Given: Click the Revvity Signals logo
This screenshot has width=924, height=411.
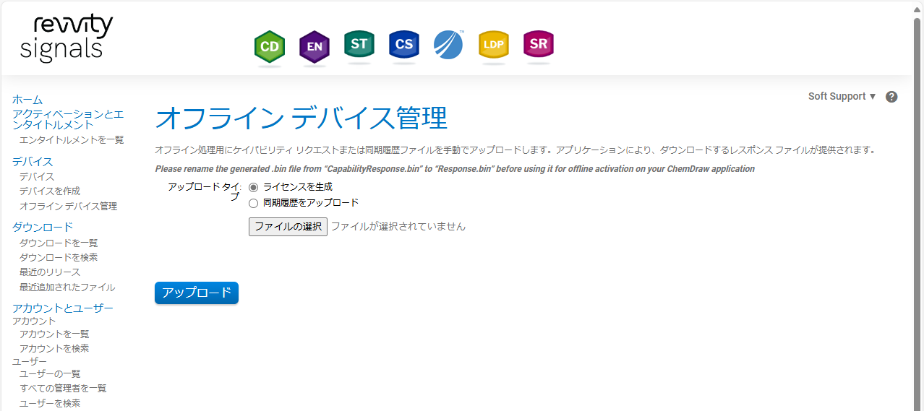Looking at the screenshot, I should [x=67, y=38].
